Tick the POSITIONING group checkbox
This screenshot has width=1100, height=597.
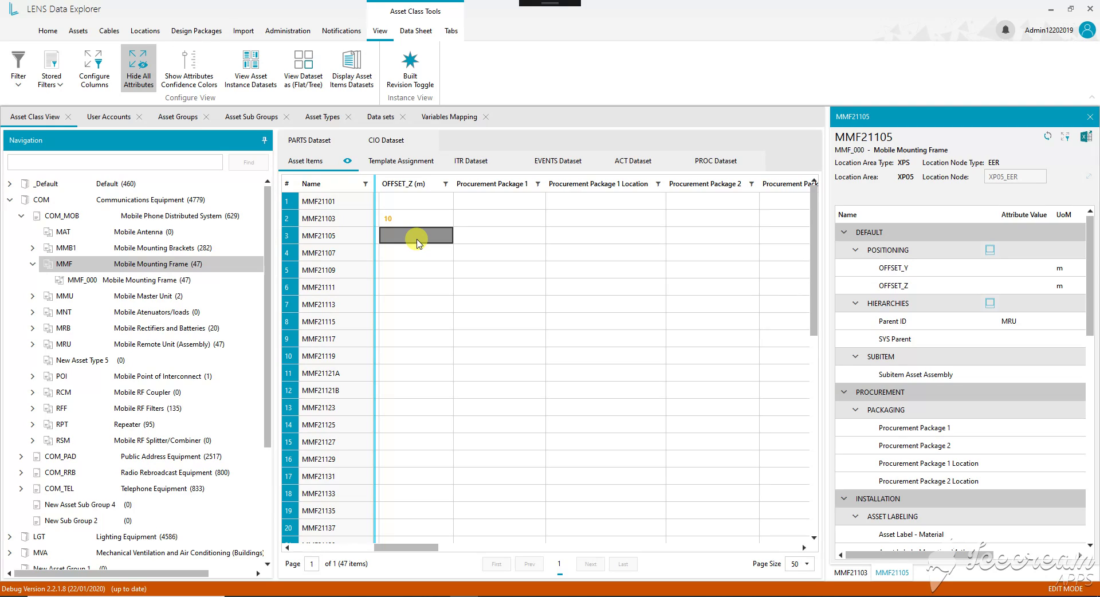(989, 250)
